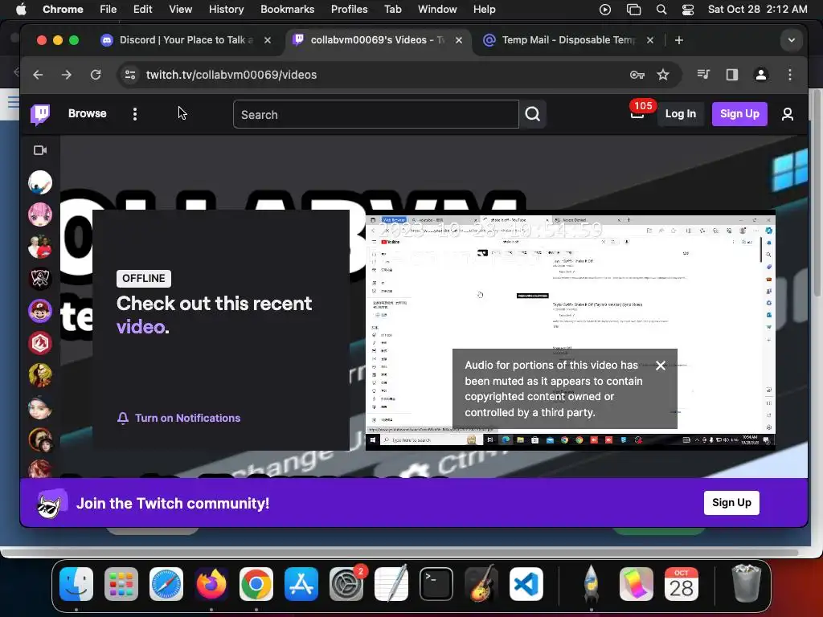The width and height of the screenshot is (823, 617).
Task: Click the Log In button
Action: (x=680, y=114)
